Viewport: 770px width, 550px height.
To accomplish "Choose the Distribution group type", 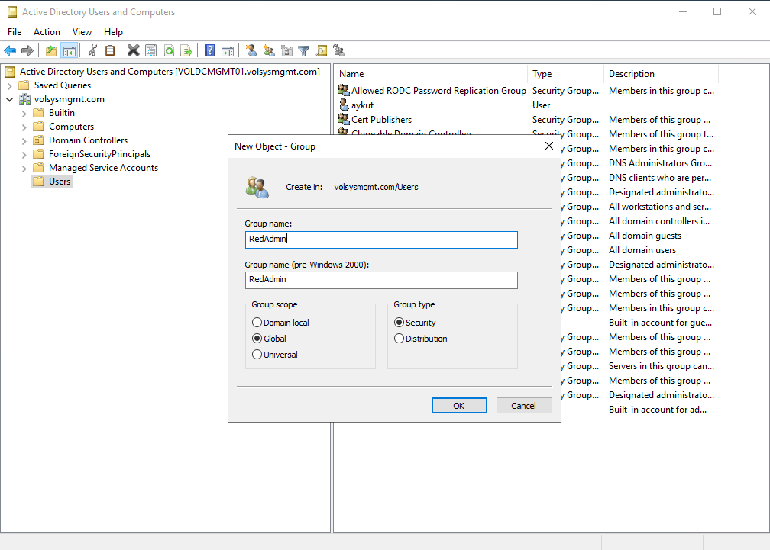I will (x=400, y=339).
